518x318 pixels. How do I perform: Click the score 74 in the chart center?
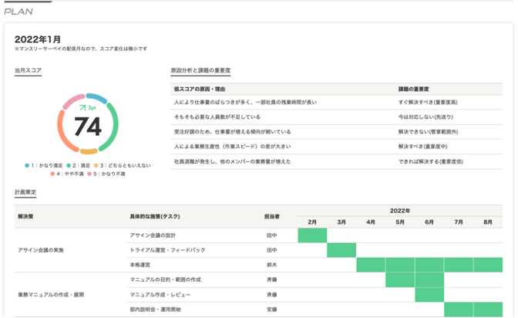tap(87, 127)
